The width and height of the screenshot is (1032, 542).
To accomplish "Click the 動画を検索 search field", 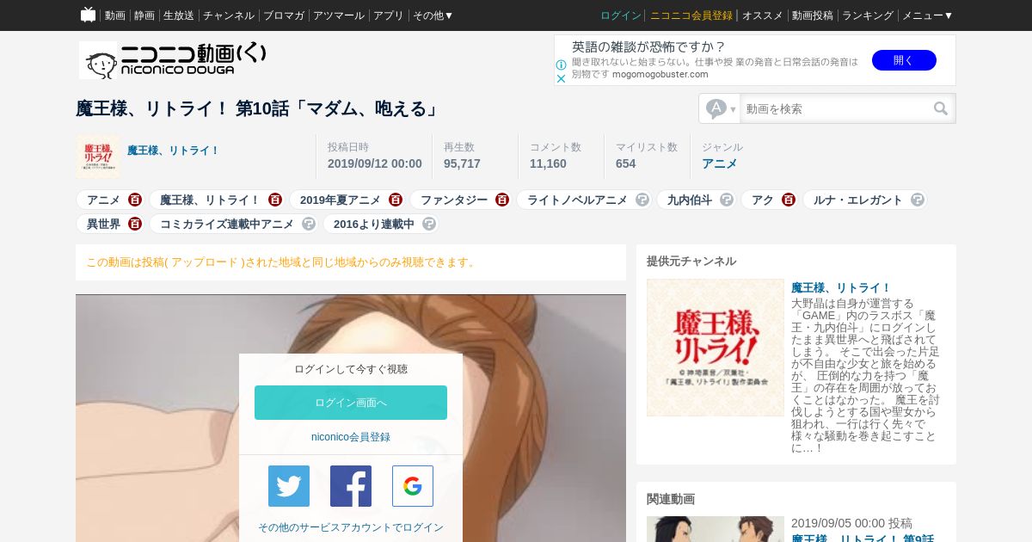I will (x=836, y=108).
